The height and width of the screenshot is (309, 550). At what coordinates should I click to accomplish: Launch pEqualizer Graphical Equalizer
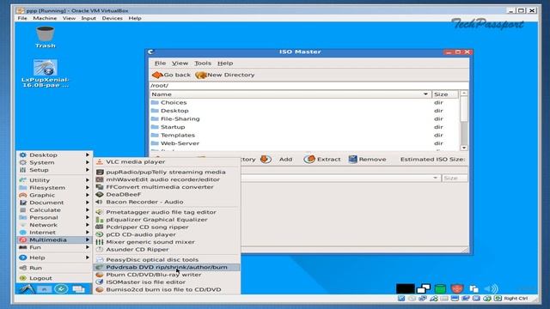pos(167,220)
